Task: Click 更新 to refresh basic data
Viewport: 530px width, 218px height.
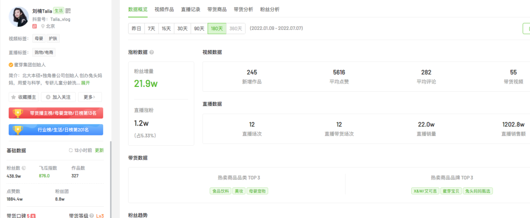Action: (x=99, y=150)
